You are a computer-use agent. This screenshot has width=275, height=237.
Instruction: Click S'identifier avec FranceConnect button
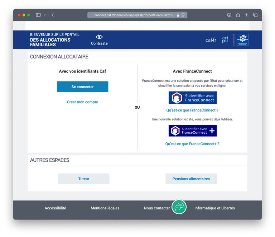(x=193, y=98)
